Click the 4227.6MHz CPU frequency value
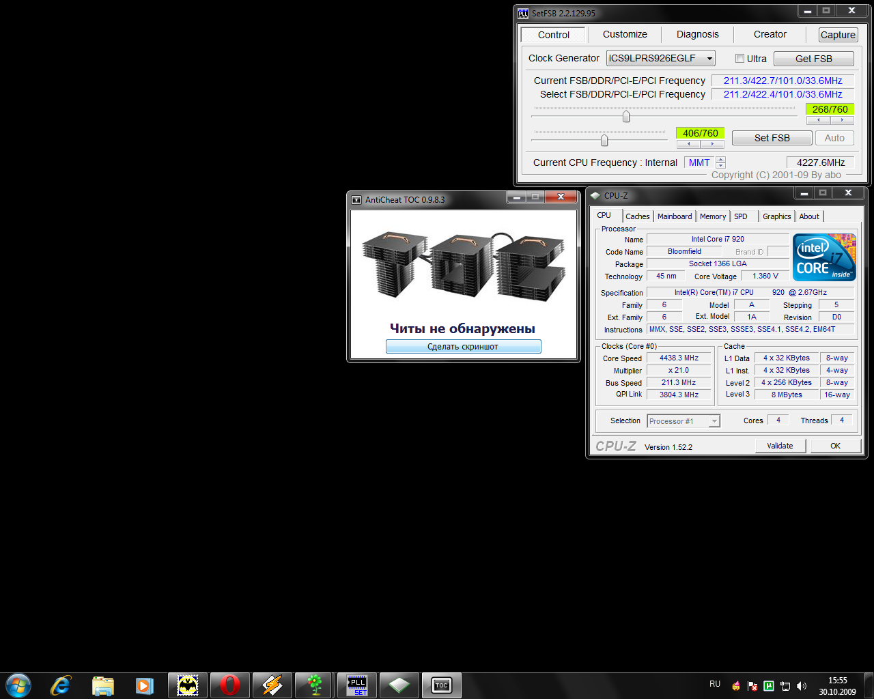 point(820,162)
